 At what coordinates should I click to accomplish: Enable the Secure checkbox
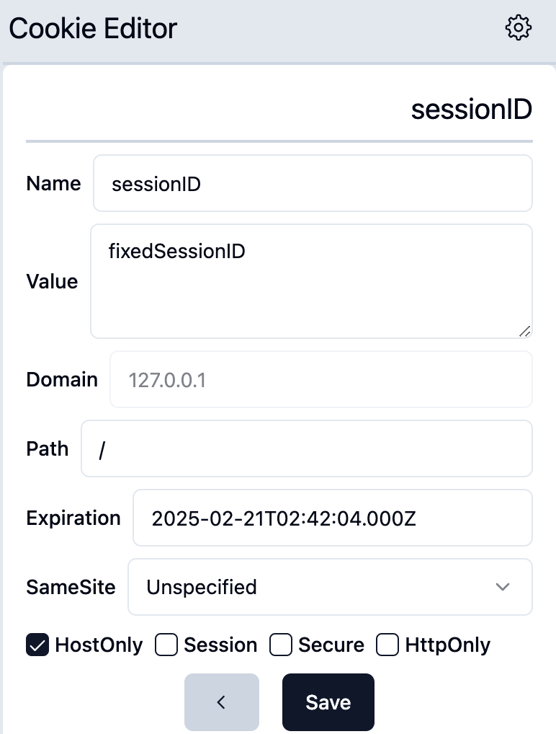(281, 645)
